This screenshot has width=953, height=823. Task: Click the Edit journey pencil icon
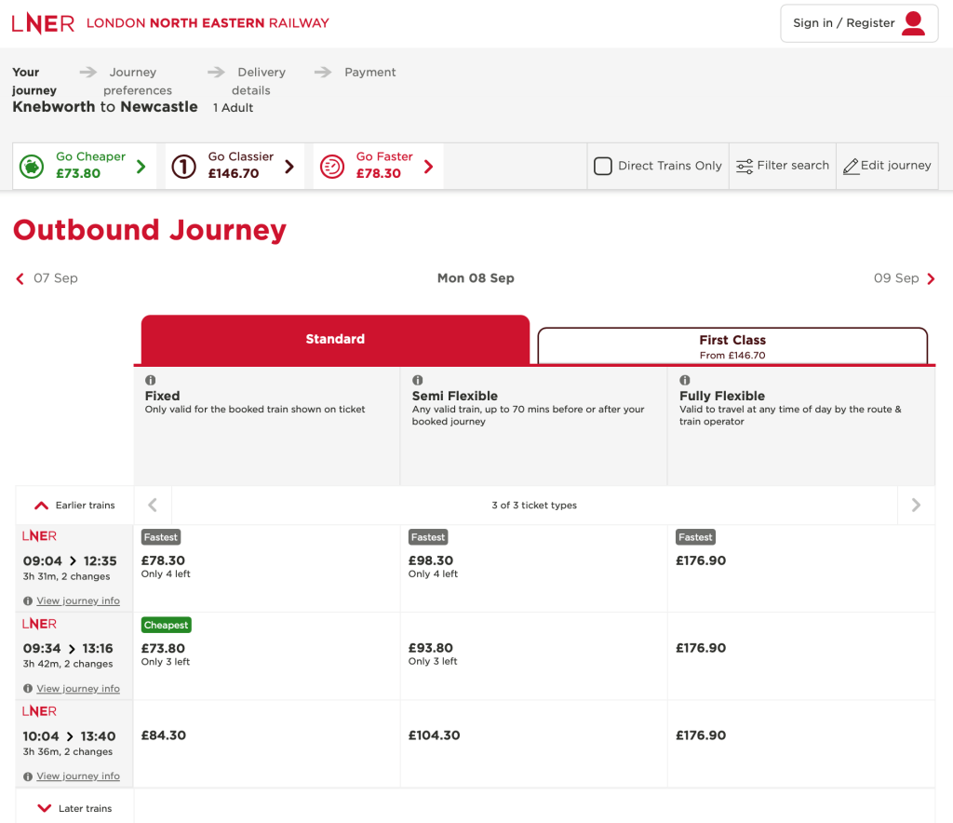(x=851, y=167)
